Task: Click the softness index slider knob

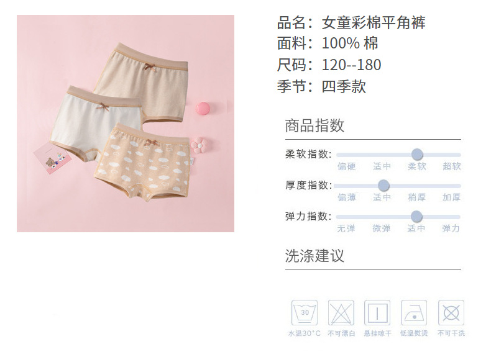Action: 417,154
